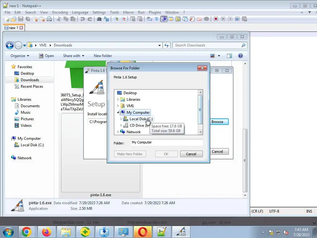Toggle Show all characters pilcrow icon

click(156, 19)
